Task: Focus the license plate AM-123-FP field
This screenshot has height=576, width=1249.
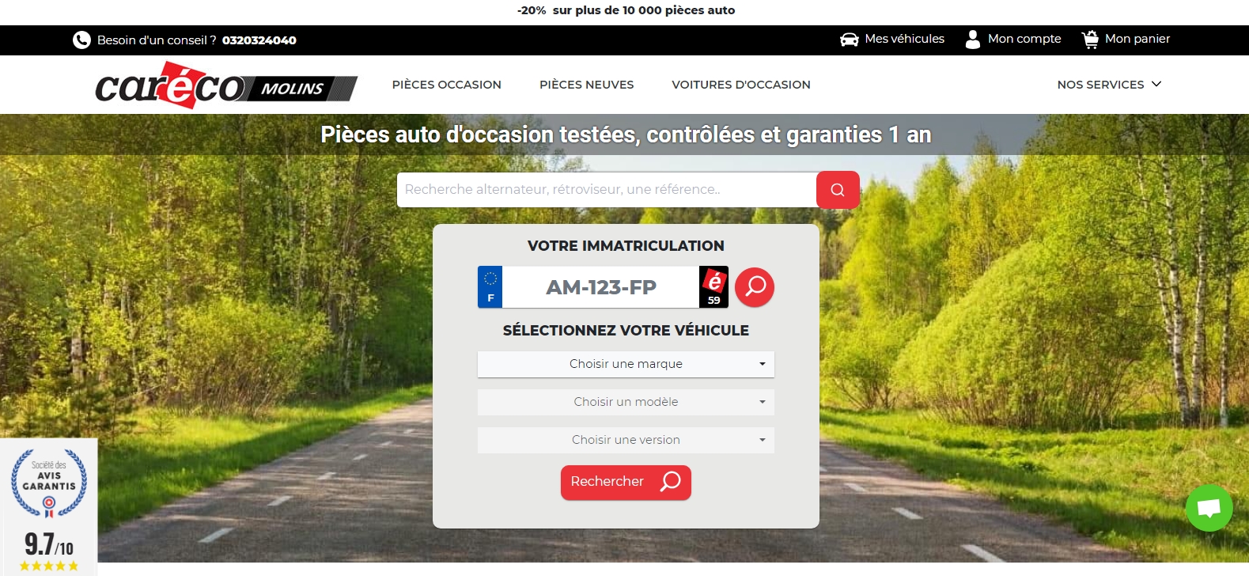Action: pyautogui.click(x=601, y=287)
